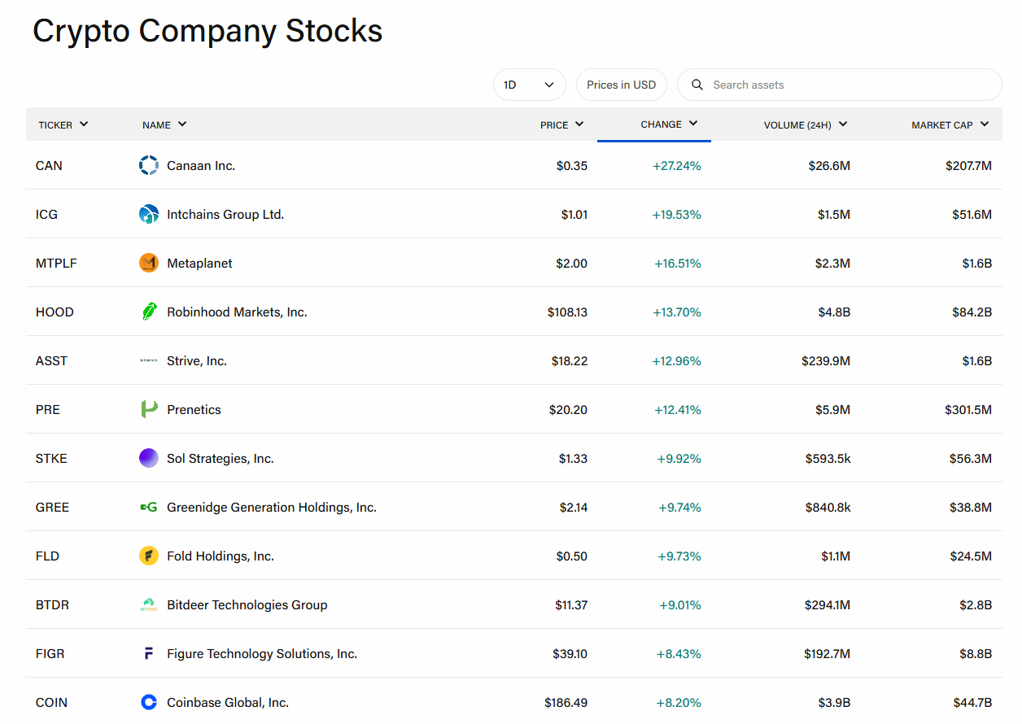Open the Strive, Inc. stock link
Screen dimensions: 1022x724
197,361
